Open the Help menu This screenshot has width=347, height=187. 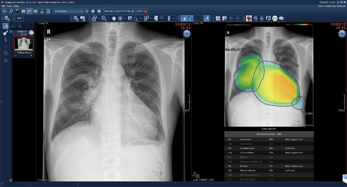point(16,6)
